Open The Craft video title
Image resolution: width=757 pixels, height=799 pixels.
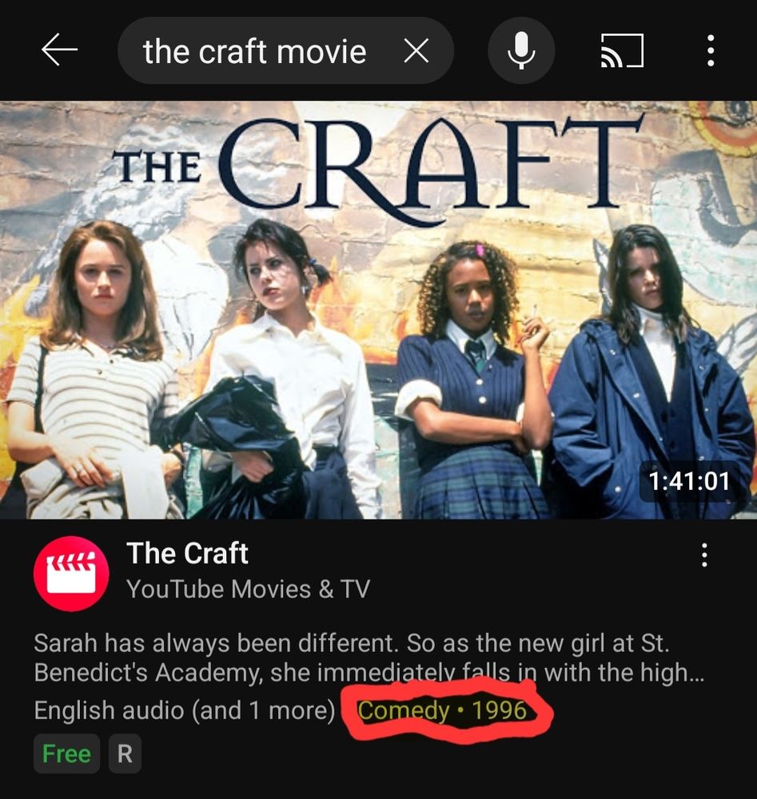[187, 554]
